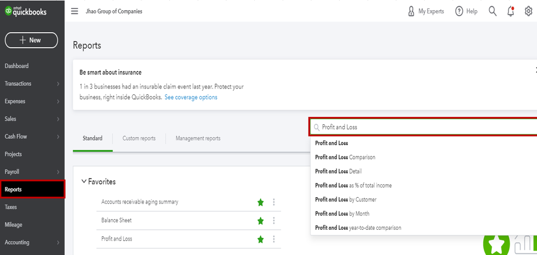This screenshot has height=255, width=537.
Task: Expand the Cash Flow sidebar menu
Action: point(32,137)
